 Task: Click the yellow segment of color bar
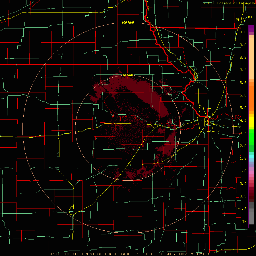(x=251, y=122)
